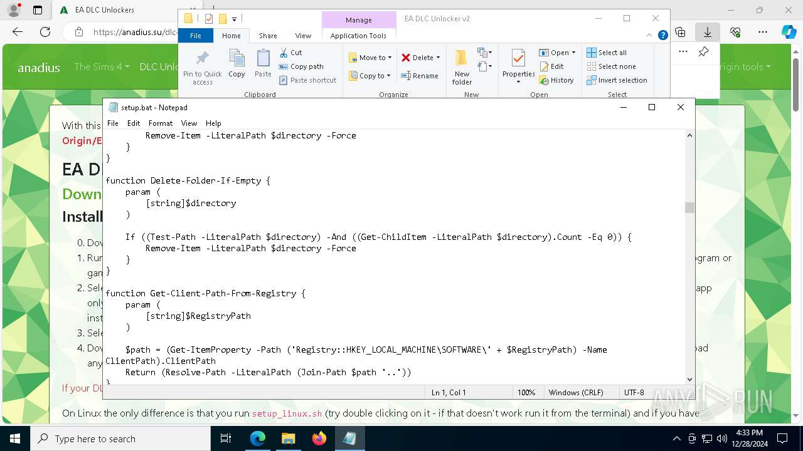803x451 pixels.
Task: Open the Quick Access Toolbar customize arrow
Action: click(x=234, y=19)
